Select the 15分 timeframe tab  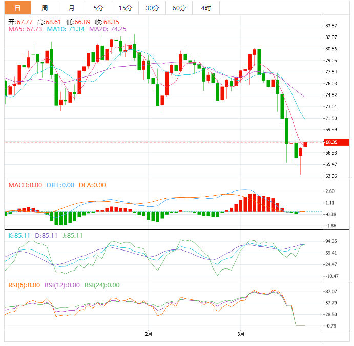(x=124, y=8)
